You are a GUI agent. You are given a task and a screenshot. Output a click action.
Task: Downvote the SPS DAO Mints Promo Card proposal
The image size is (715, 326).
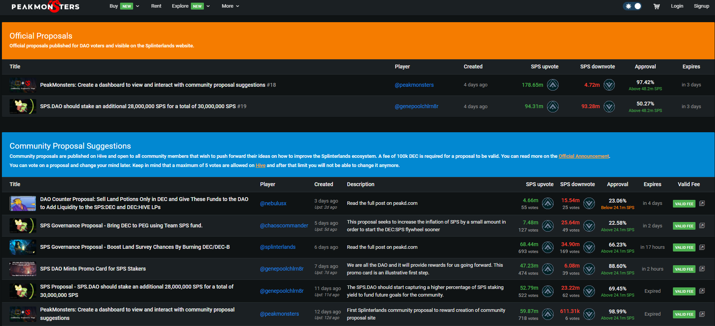[589, 269]
